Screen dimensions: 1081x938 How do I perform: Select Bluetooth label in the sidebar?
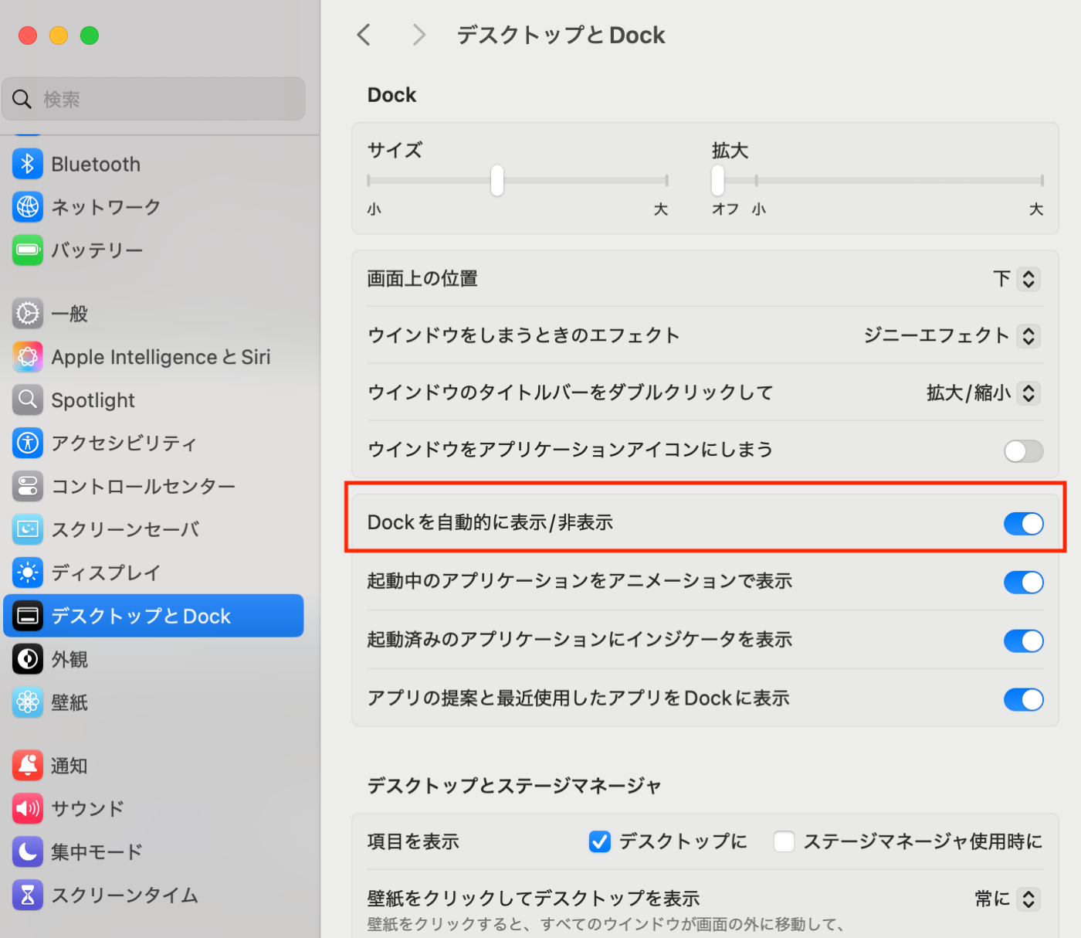(x=96, y=165)
